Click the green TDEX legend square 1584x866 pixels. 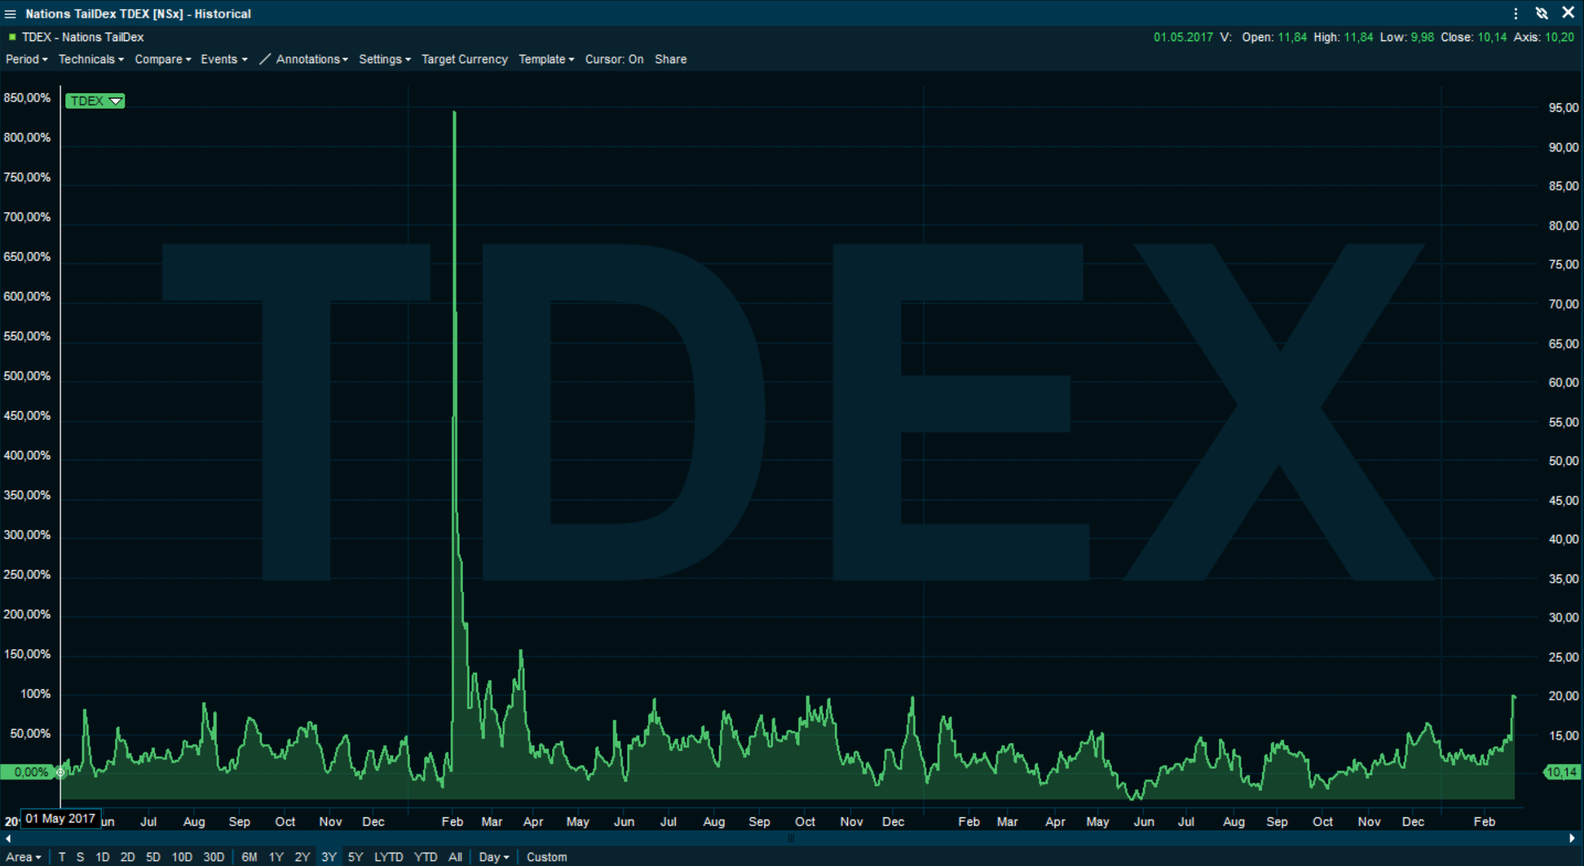click(x=12, y=37)
